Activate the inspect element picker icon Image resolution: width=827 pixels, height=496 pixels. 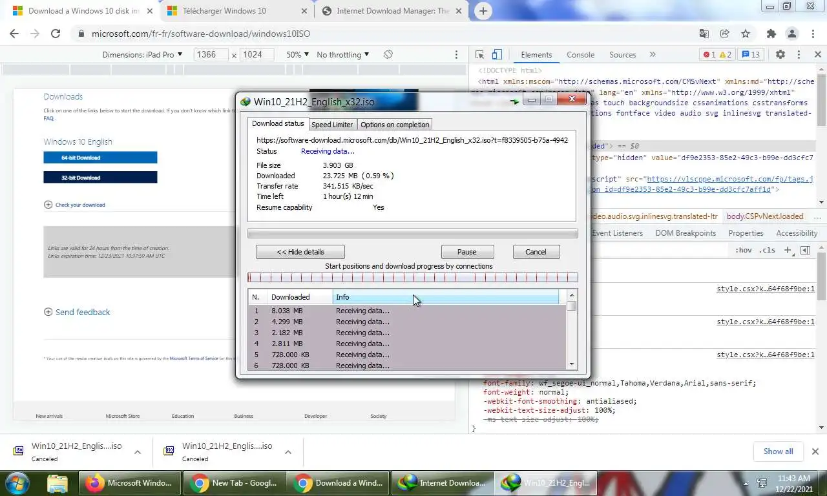click(480, 55)
